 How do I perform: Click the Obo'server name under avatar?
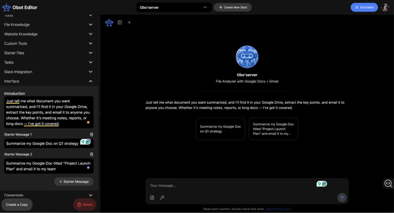247,75
